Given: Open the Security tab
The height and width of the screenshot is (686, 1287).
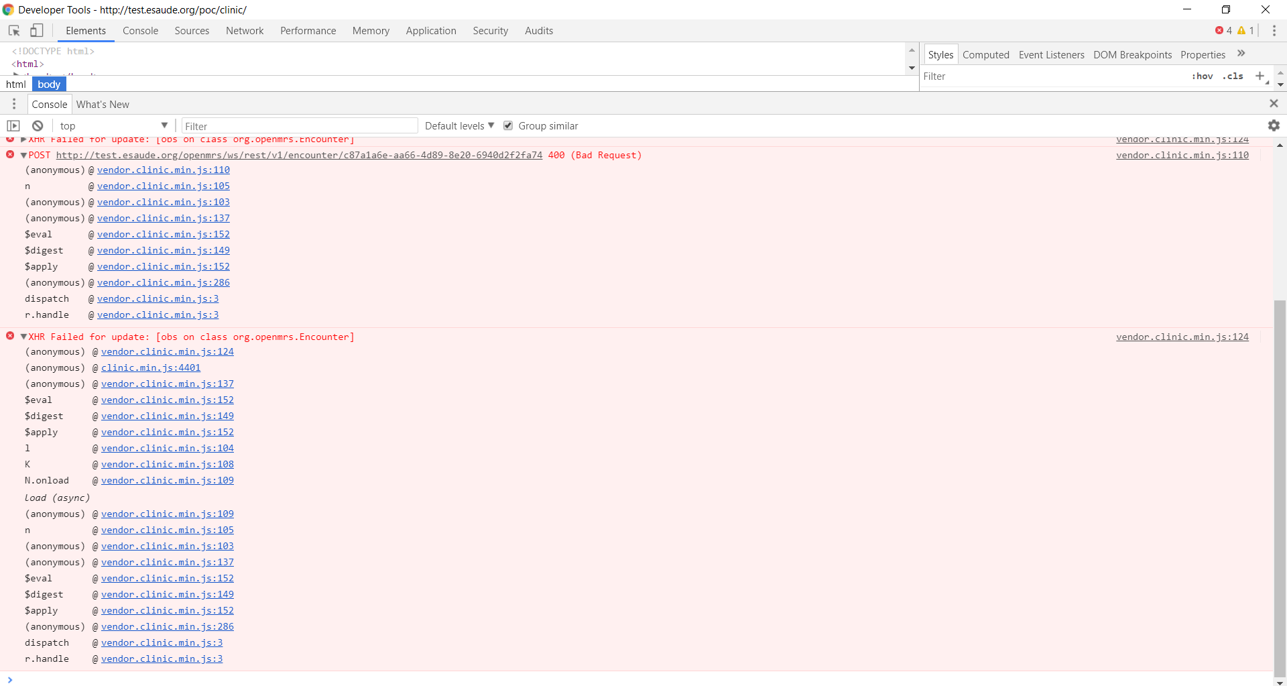Looking at the screenshot, I should point(491,31).
